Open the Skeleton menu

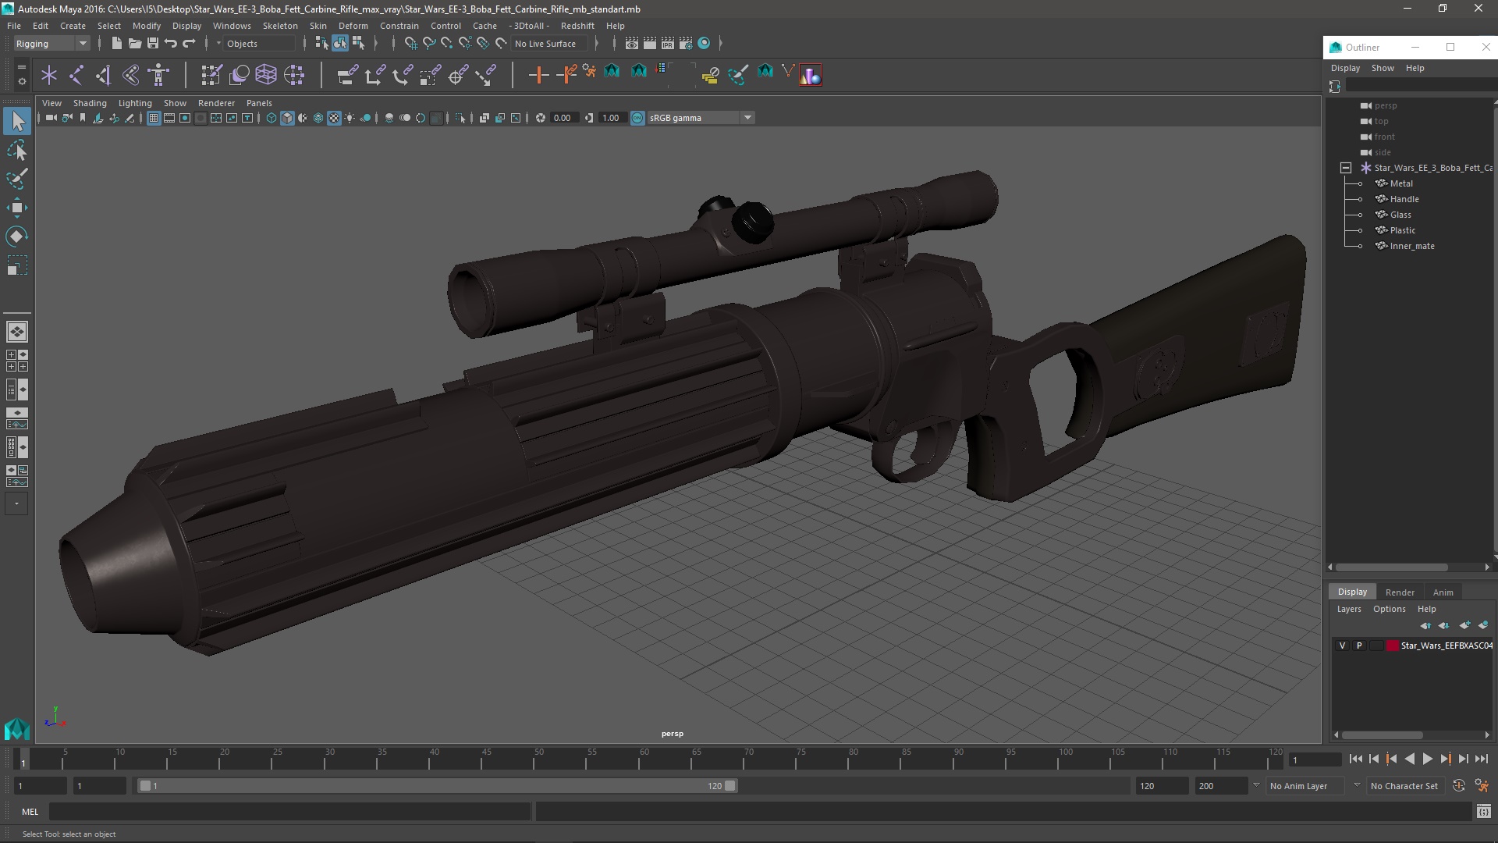pyautogui.click(x=280, y=26)
